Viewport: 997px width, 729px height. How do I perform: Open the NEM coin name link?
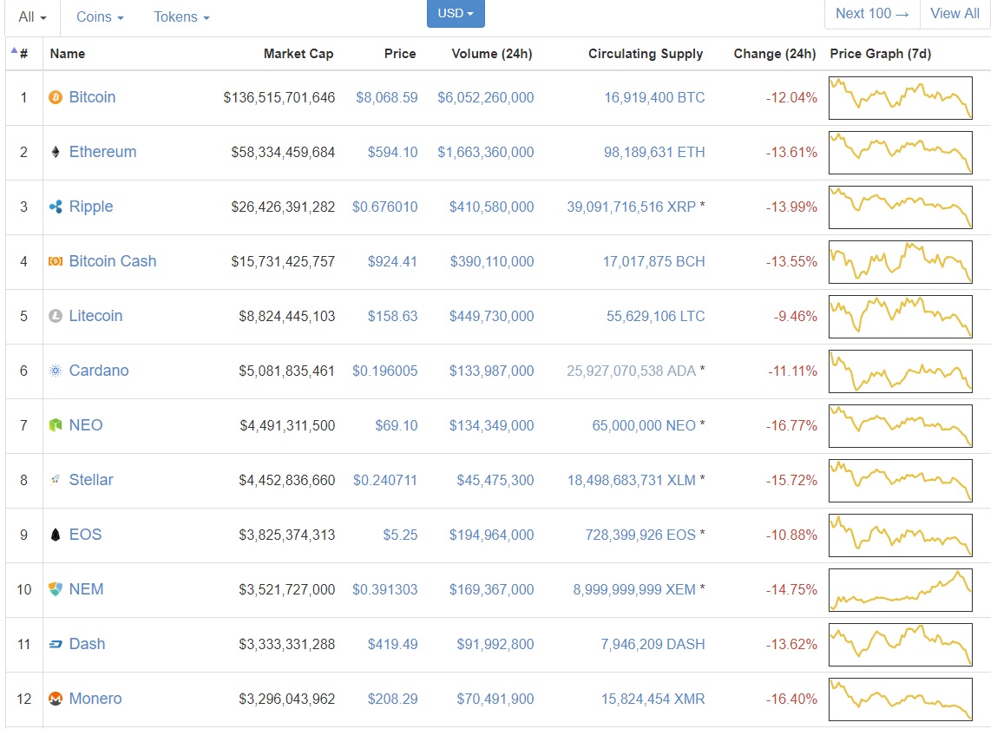tap(86, 589)
